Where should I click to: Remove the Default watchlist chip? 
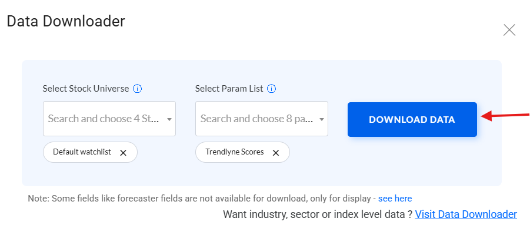tap(124, 153)
